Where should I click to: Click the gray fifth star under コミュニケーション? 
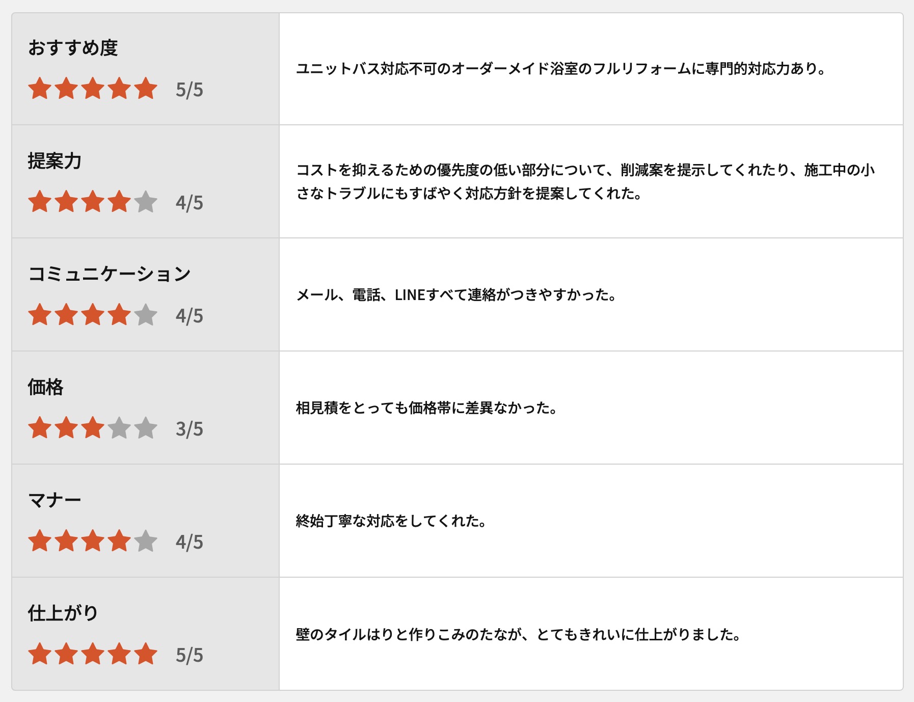pos(146,315)
